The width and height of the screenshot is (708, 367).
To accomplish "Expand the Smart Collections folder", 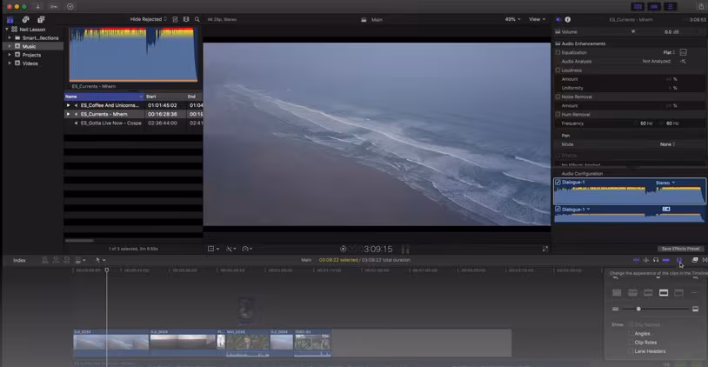I will (10, 38).
